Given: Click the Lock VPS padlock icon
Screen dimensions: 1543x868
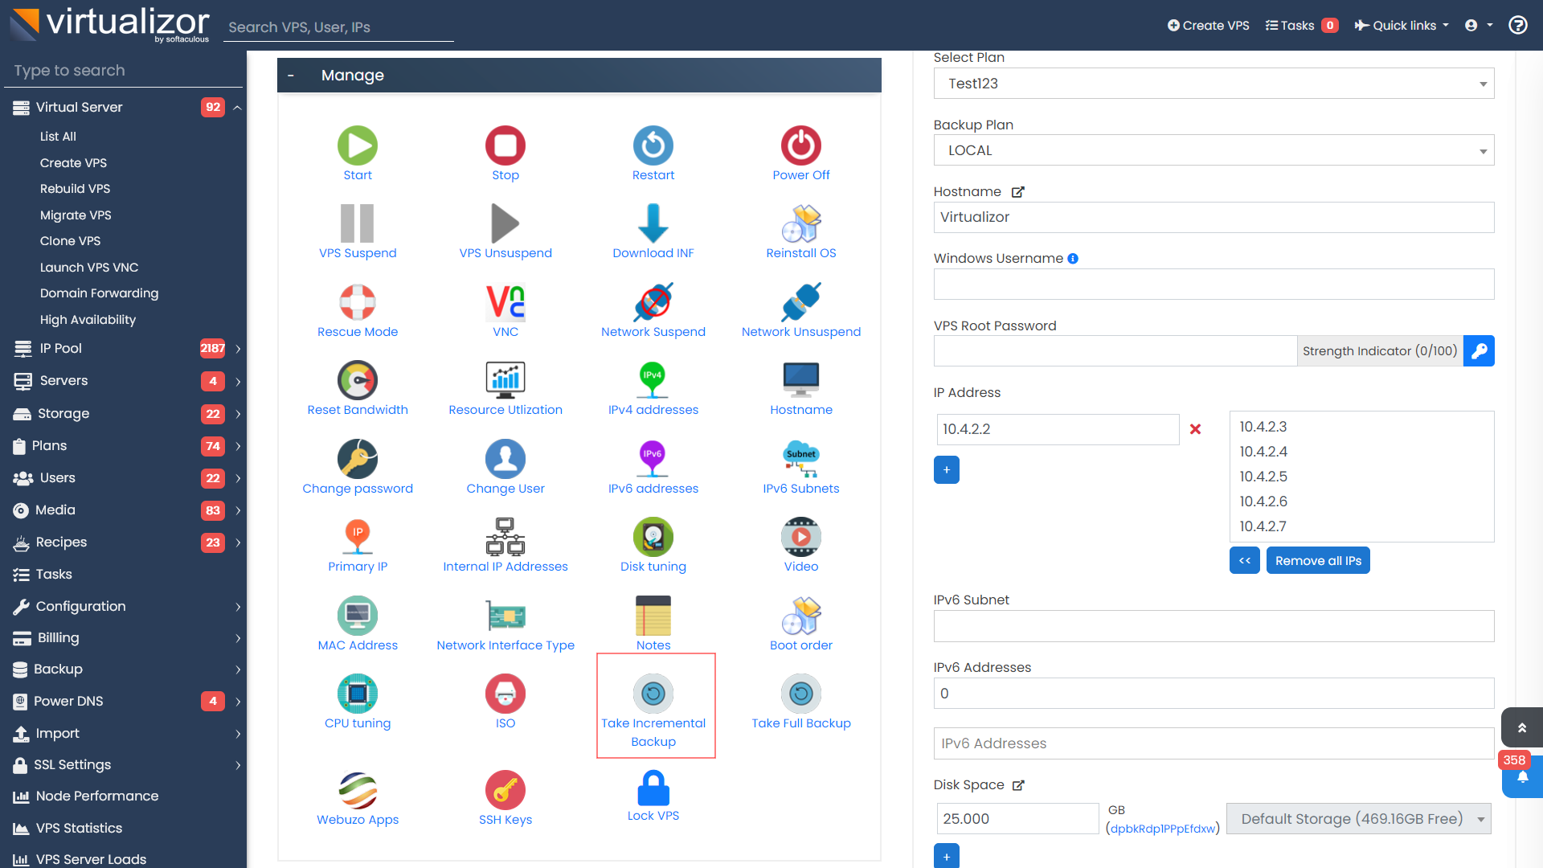Looking at the screenshot, I should point(653,788).
